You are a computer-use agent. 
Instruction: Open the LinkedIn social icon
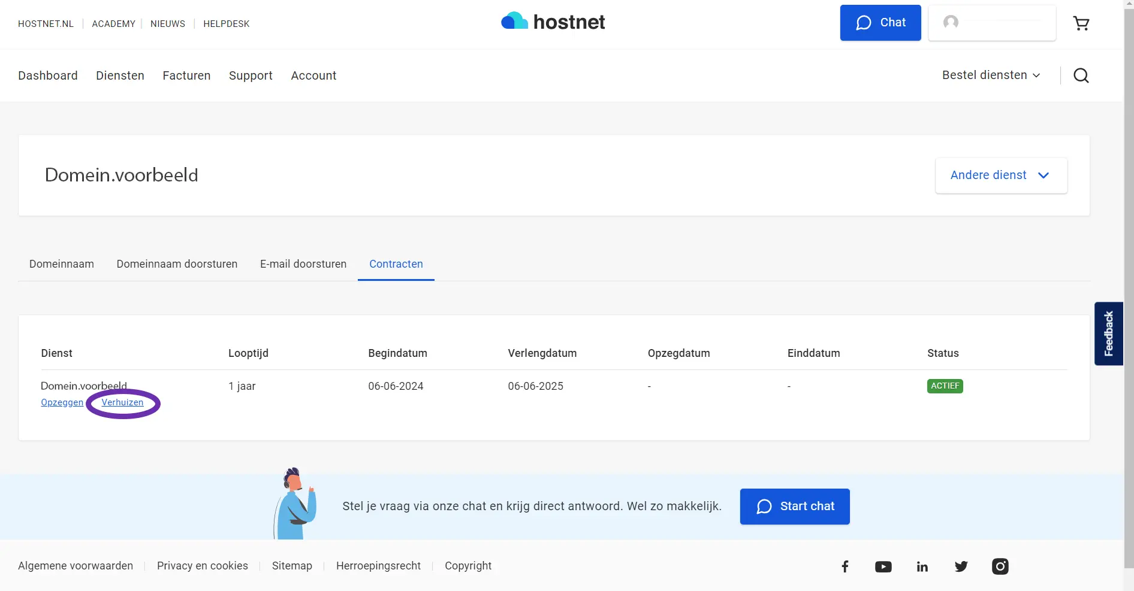pos(922,566)
